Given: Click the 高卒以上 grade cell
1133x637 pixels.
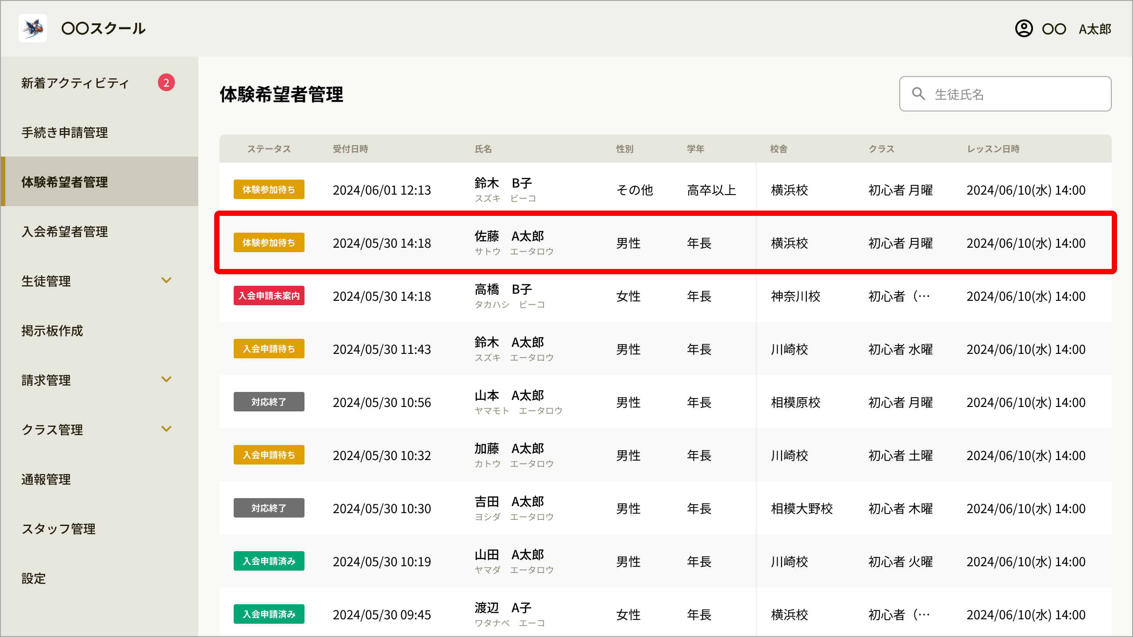Looking at the screenshot, I should (x=712, y=190).
